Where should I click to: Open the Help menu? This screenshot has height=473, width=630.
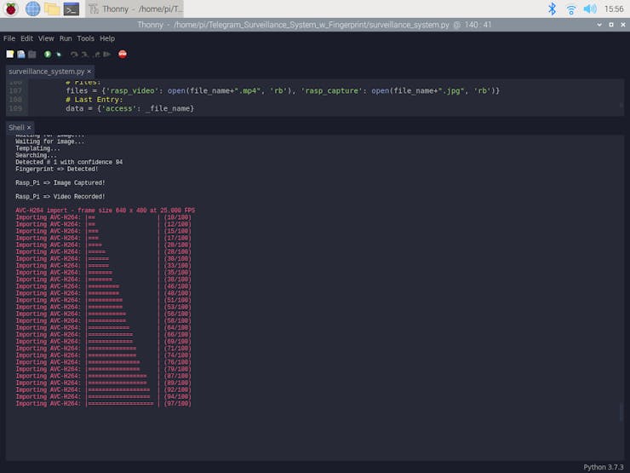click(x=107, y=38)
